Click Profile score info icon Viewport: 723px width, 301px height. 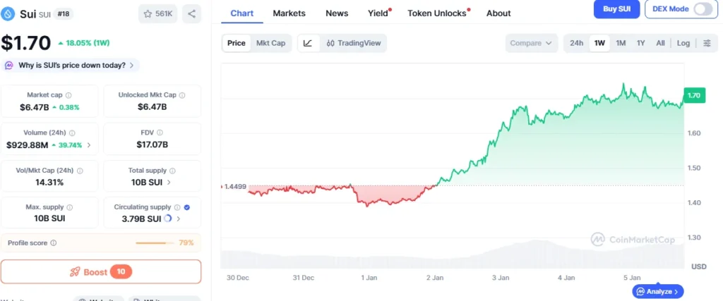coord(54,243)
